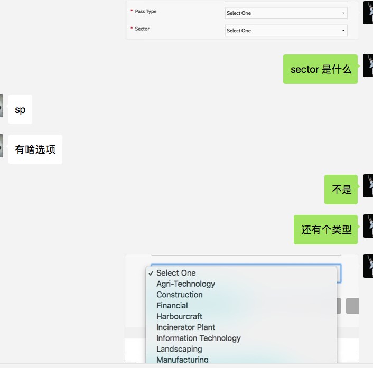Image resolution: width=373 pixels, height=368 pixels.
Task: Click the avatar beside "sector 是什么" message
Action: 368,65
